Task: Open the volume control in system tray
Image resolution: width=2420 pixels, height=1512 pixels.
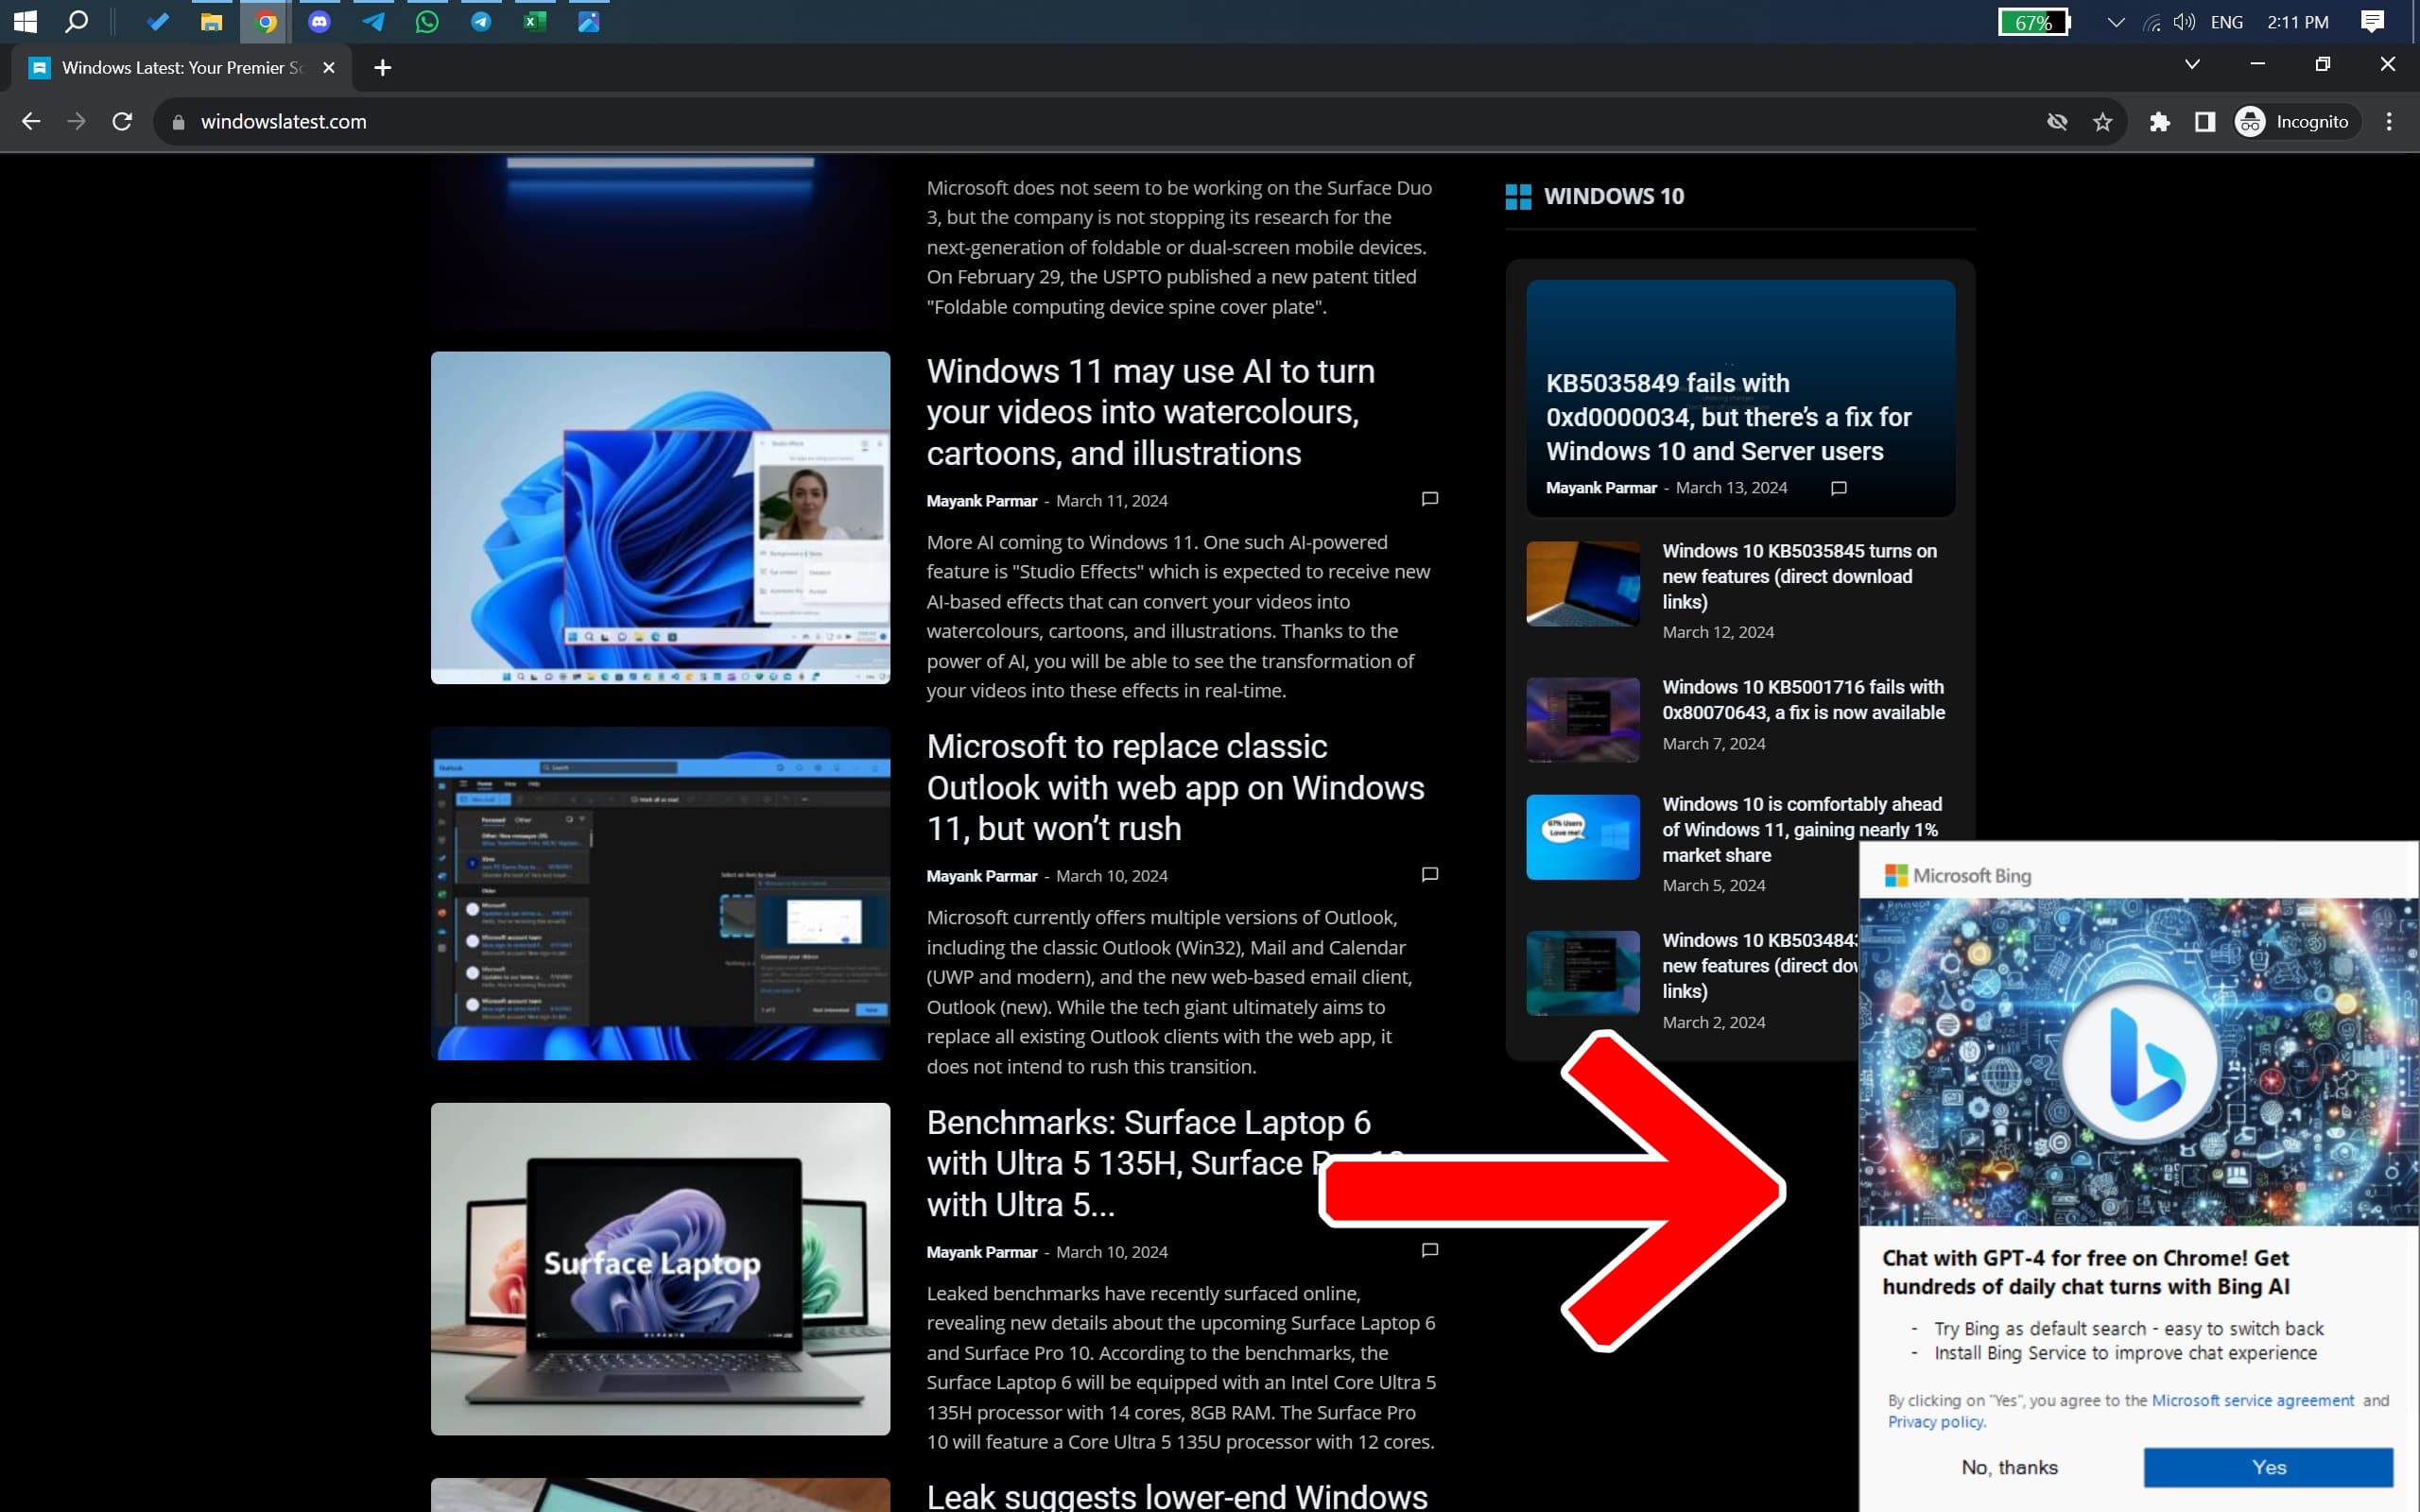Action: click(2185, 22)
